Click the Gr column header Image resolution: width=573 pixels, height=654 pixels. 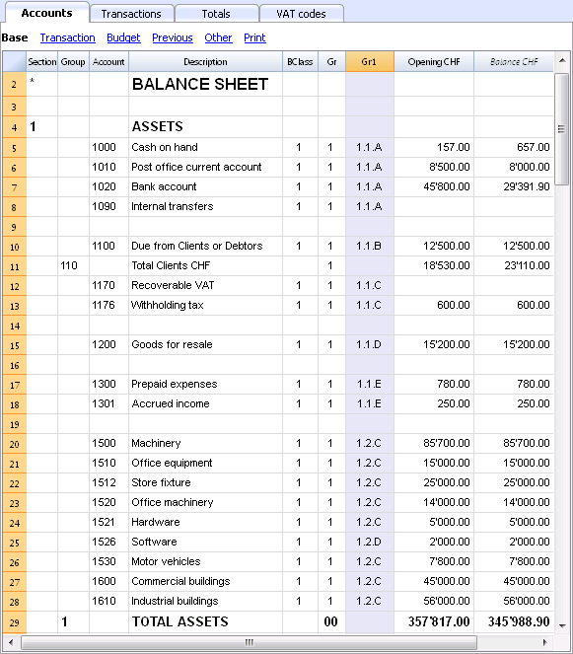click(331, 62)
